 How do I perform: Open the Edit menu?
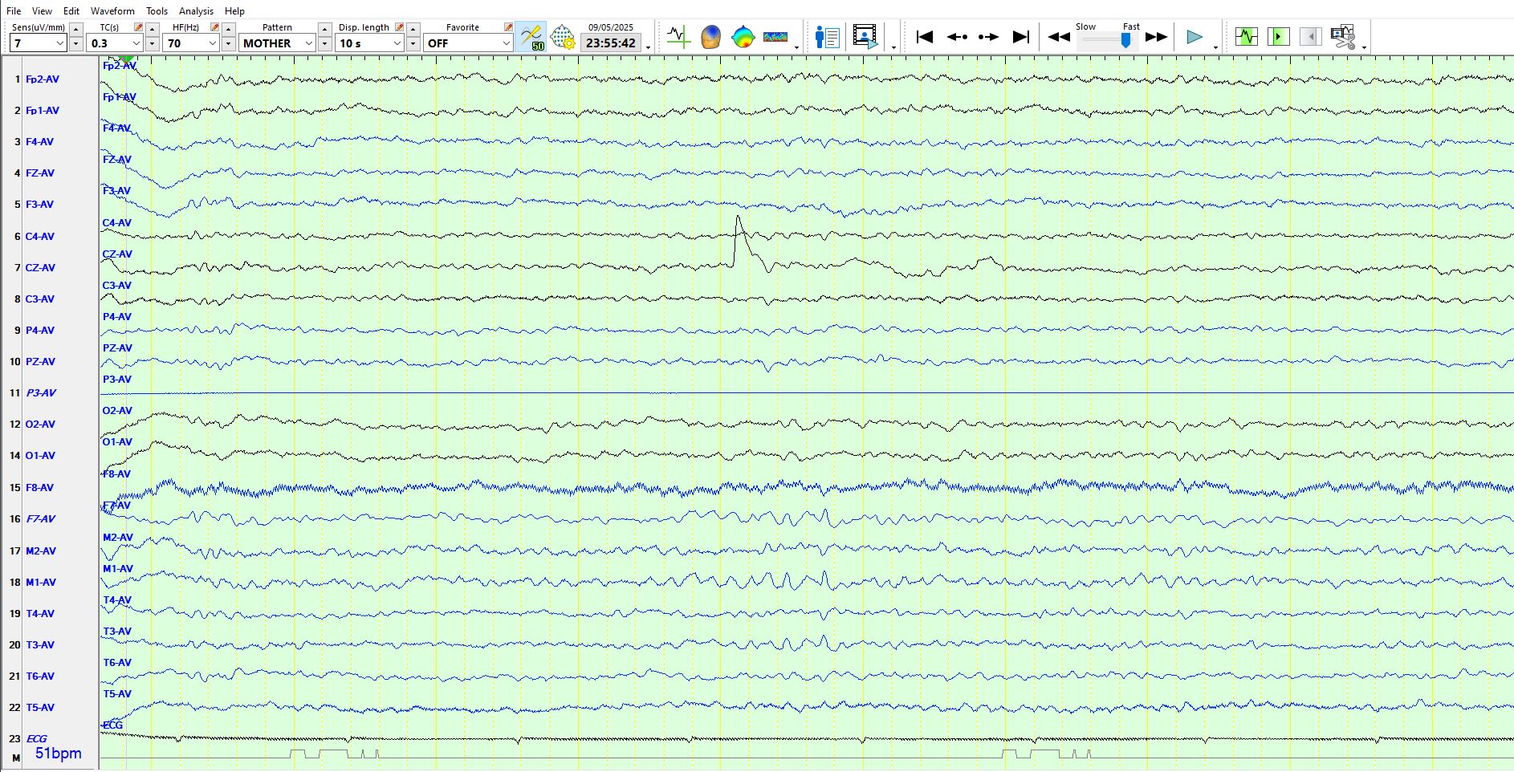[x=71, y=11]
